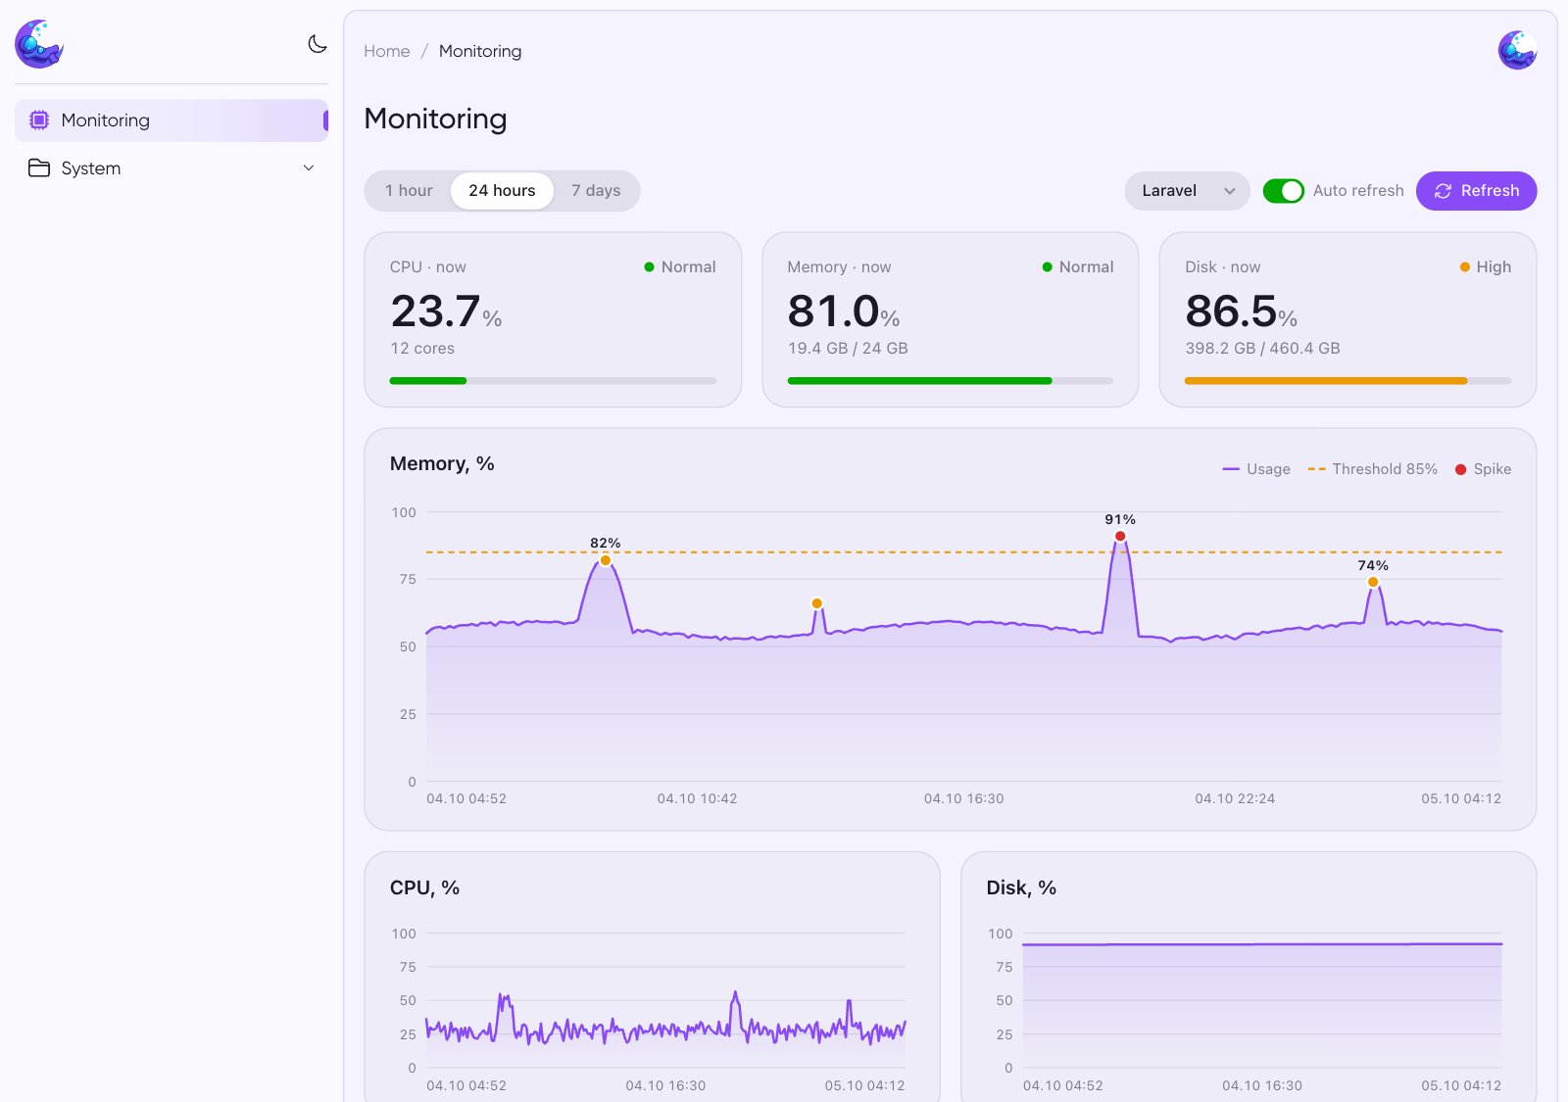This screenshot has height=1102, width=1568.
Task: Click the Disk, % chart title
Action: pyautogui.click(x=1021, y=888)
